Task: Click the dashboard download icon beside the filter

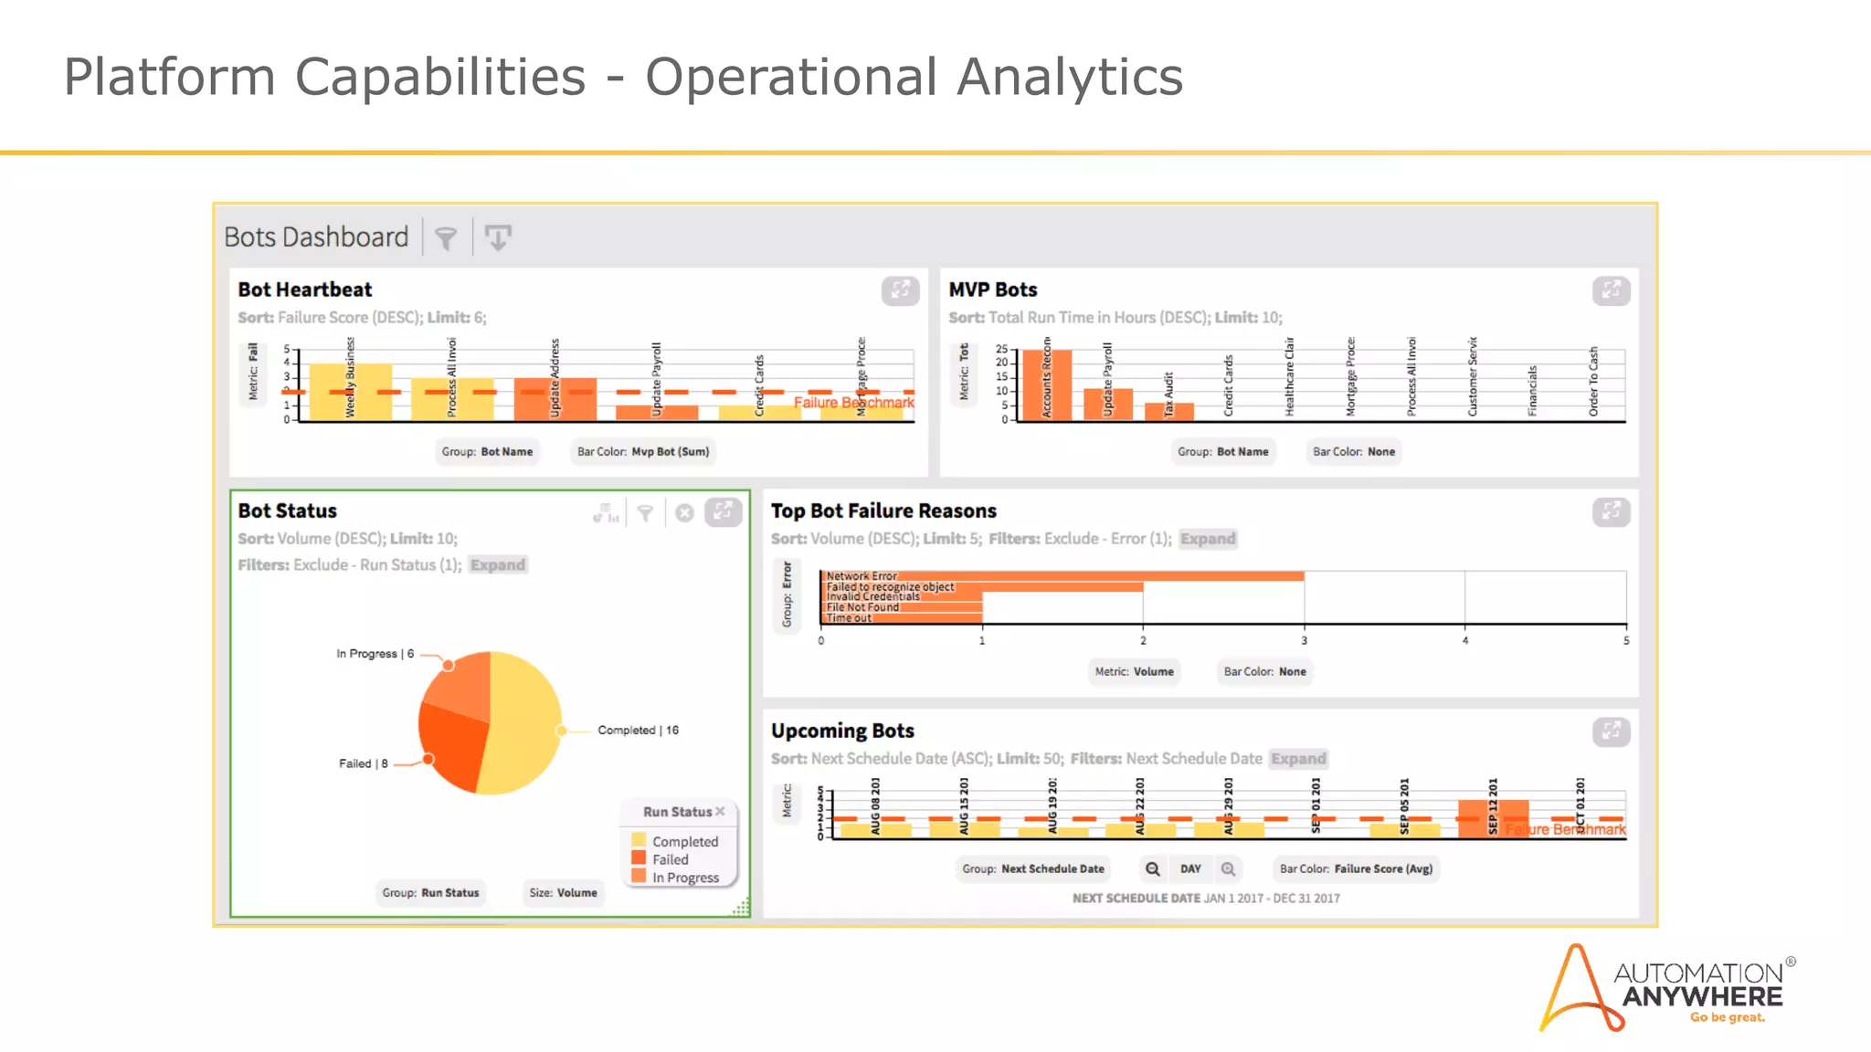Action: 498,238
